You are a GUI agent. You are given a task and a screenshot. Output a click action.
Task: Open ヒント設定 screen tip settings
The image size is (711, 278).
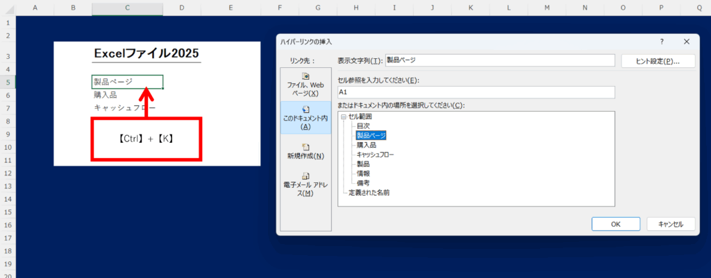coord(658,61)
